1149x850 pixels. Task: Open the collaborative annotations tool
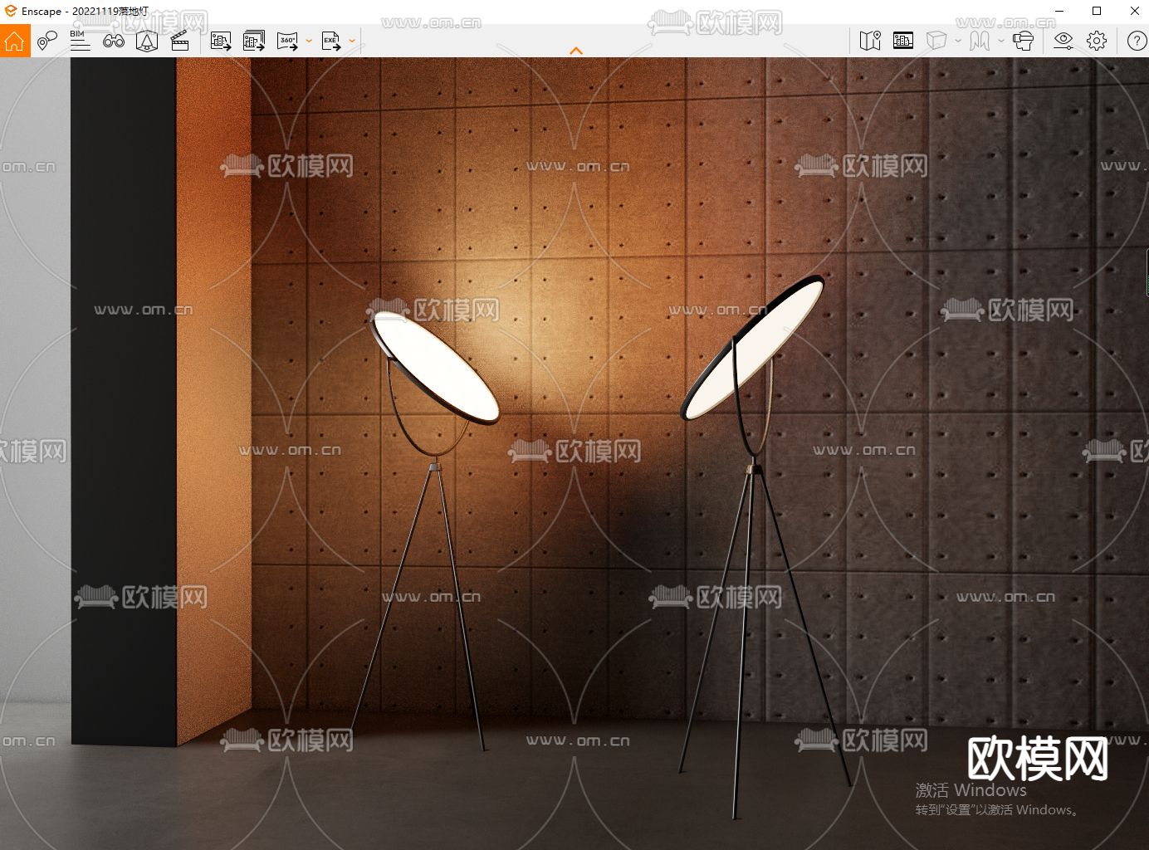coord(47,41)
